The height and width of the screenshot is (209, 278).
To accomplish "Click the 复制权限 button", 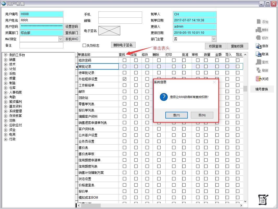I will (237, 46).
